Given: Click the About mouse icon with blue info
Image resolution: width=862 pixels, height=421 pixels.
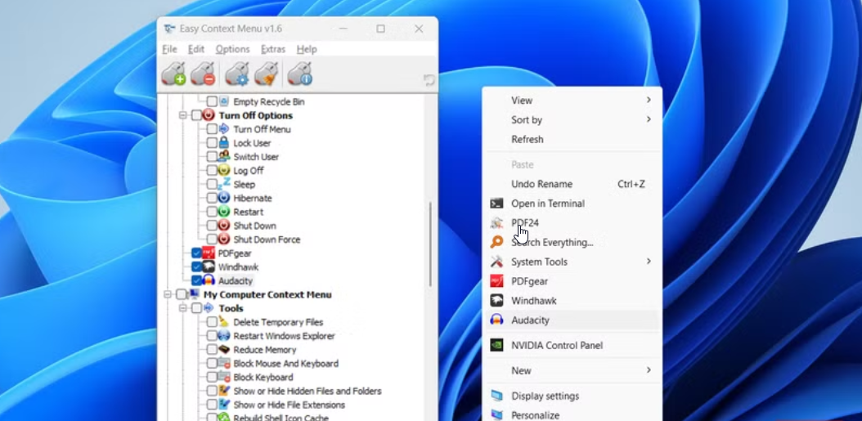Looking at the screenshot, I should [x=300, y=74].
